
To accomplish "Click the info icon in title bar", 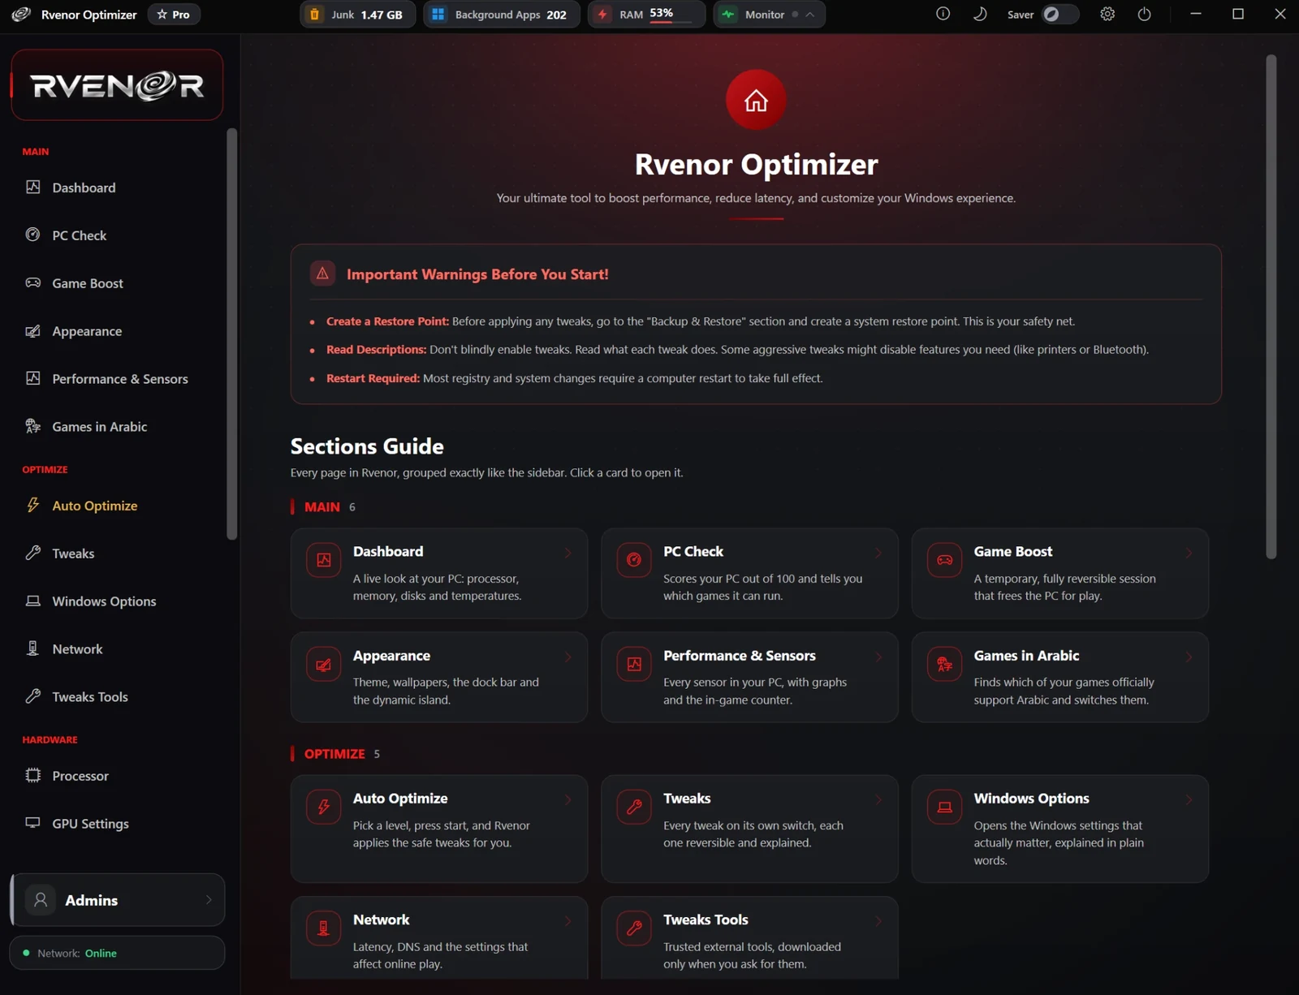I will [x=943, y=14].
